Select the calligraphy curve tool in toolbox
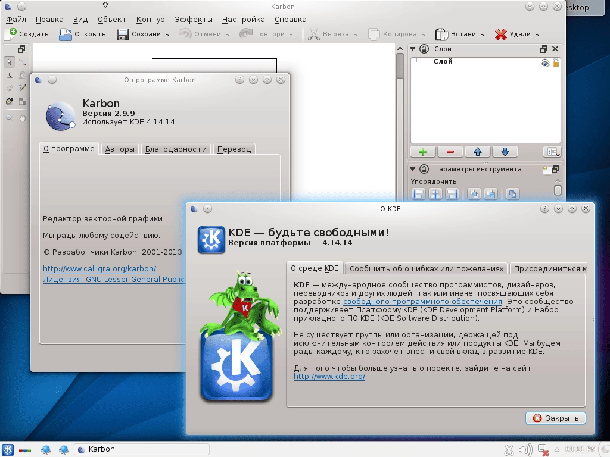 10,75
